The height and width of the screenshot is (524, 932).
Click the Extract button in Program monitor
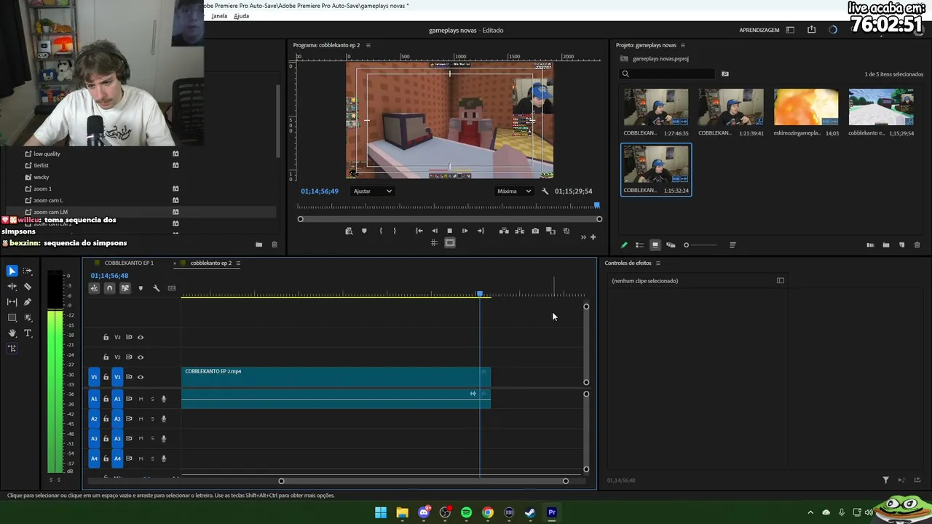click(519, 231)
